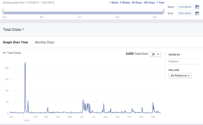This screenshot has width=203, height=125.
Task: Click the Total Clicks info icon
Action: (x=23, y=29)
